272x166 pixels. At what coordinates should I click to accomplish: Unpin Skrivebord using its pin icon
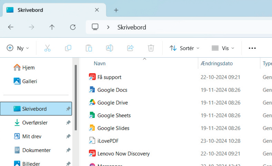point(68,109)
